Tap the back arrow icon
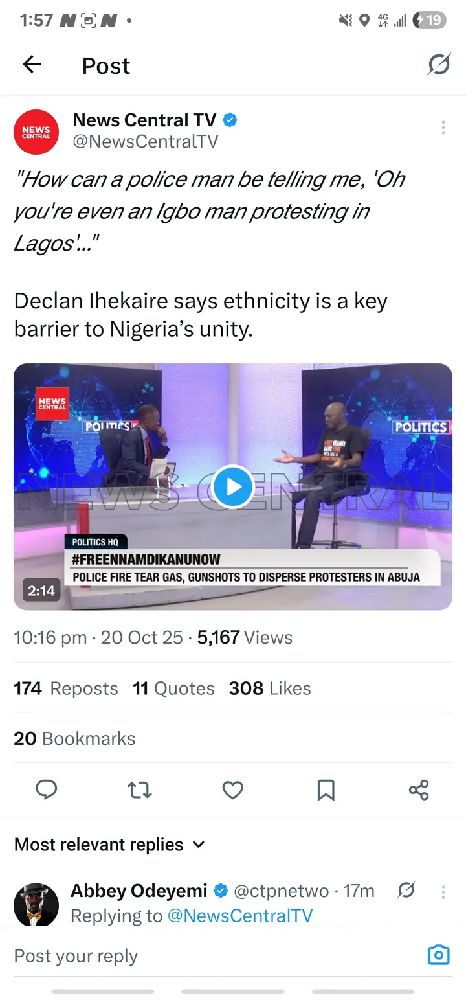Image resolution: width=466 pixels, height=1000 pixels. coord(32,64)
